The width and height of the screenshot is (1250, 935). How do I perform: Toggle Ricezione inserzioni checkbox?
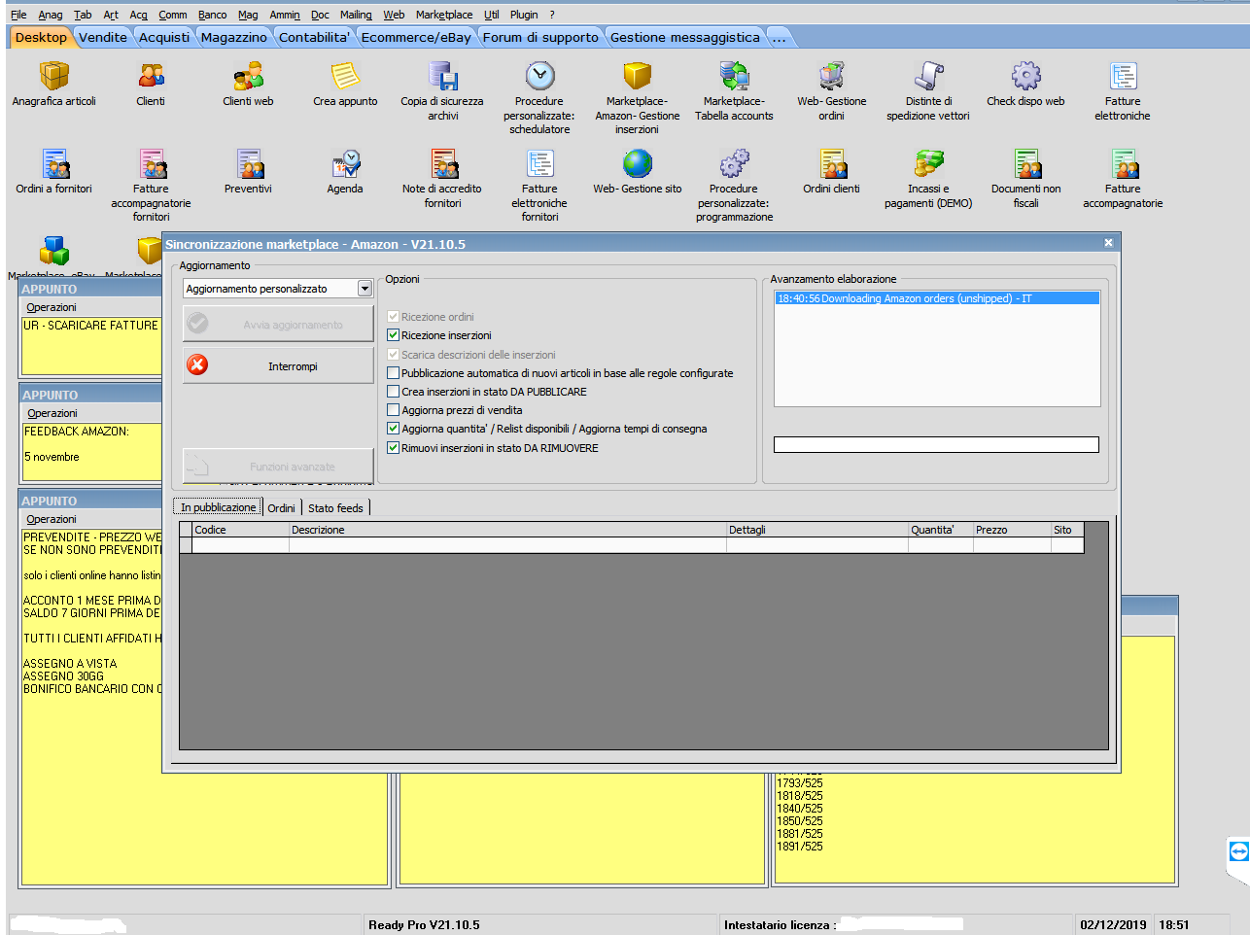pos(393,335)
